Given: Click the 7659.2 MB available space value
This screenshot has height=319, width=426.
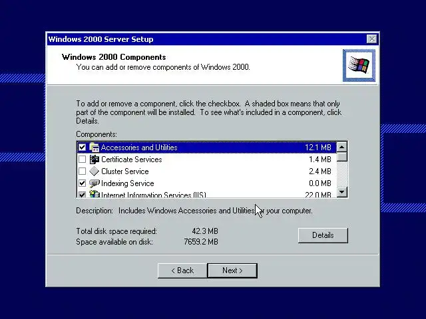Looking at the screenshot, I should pos(201,241).
